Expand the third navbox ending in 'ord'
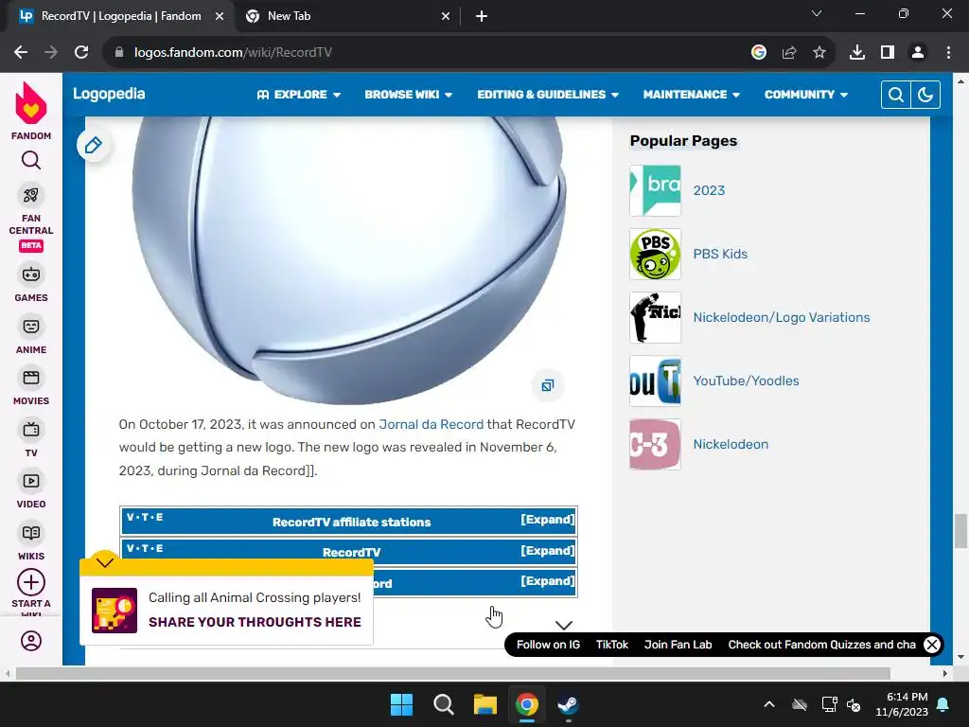Viewport: 969px width, 727px height. (548, 580)
